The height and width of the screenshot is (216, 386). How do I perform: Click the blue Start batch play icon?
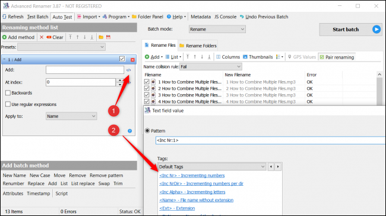click(376, 30)
